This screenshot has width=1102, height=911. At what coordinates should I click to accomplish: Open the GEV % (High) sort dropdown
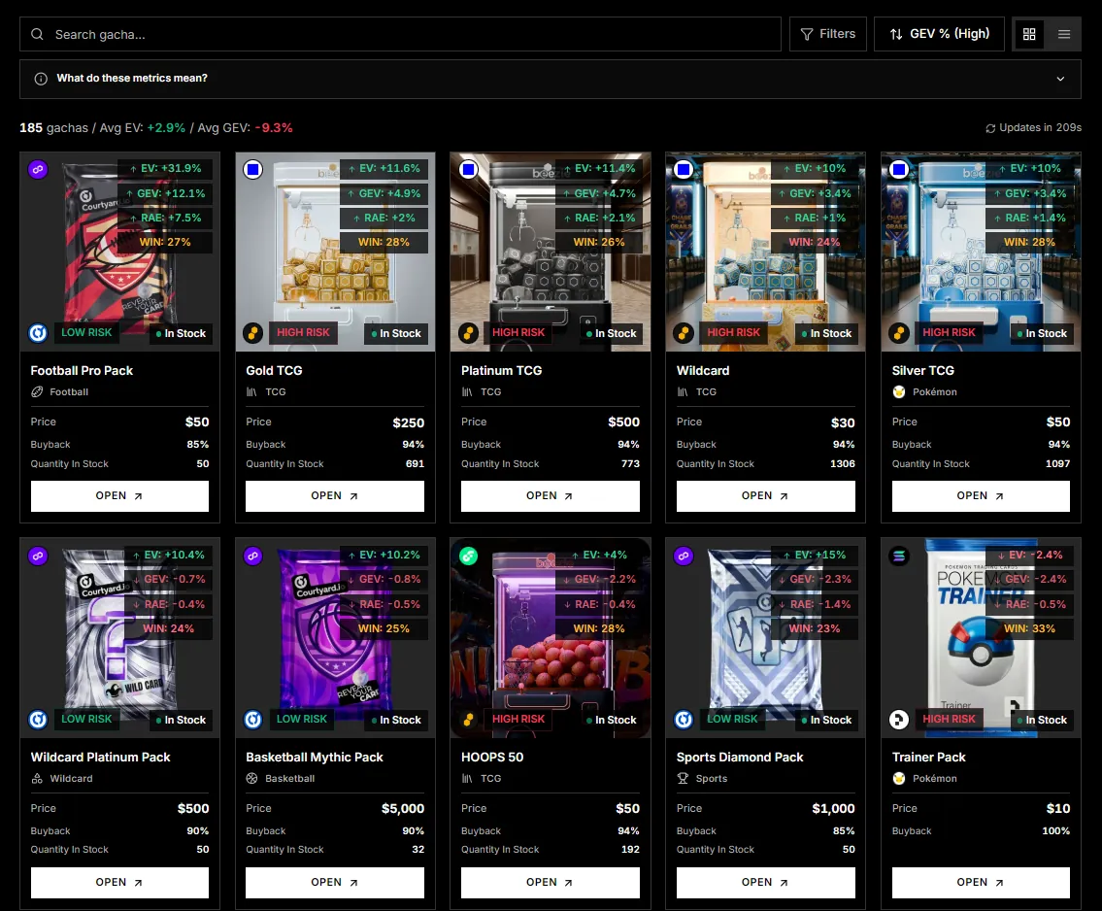(939, 34)
